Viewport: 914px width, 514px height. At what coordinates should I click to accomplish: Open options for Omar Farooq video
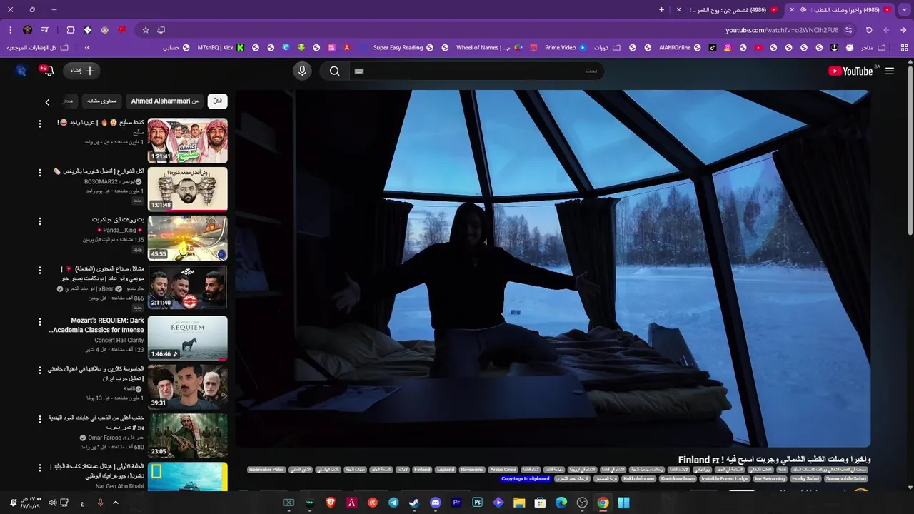[x=40, y=418]
